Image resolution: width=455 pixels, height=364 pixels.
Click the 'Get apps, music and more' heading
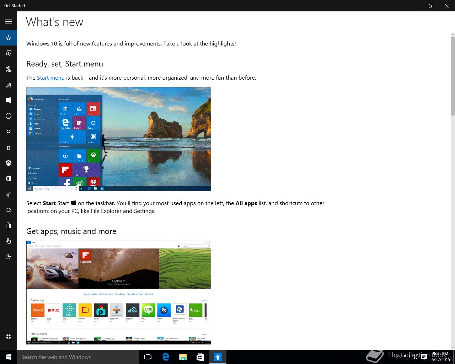pos(71,231)
